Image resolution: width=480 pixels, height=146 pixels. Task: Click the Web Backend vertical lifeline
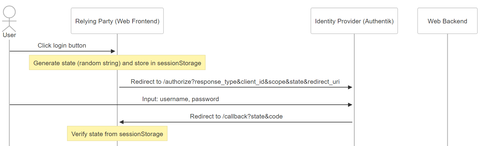click(447, 90)
